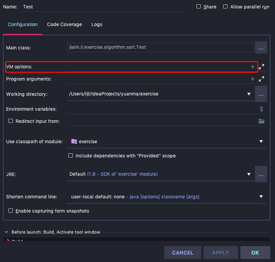Browse for a redirect input file folder icon
The image size is (275, 262).
261,121
